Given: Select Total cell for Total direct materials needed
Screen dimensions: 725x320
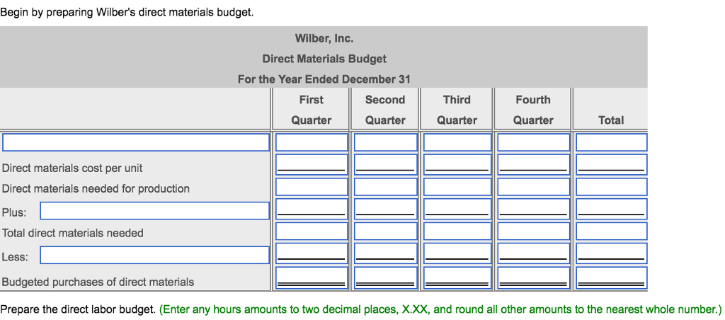Looking at the screenshot, I should (x=611, y=232).
